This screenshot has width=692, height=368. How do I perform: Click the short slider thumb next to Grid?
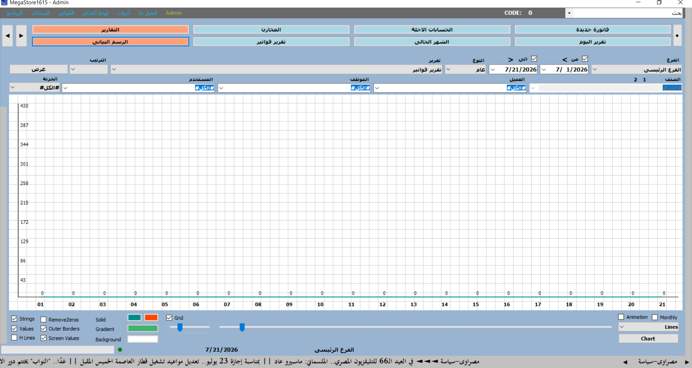(180, 327)
